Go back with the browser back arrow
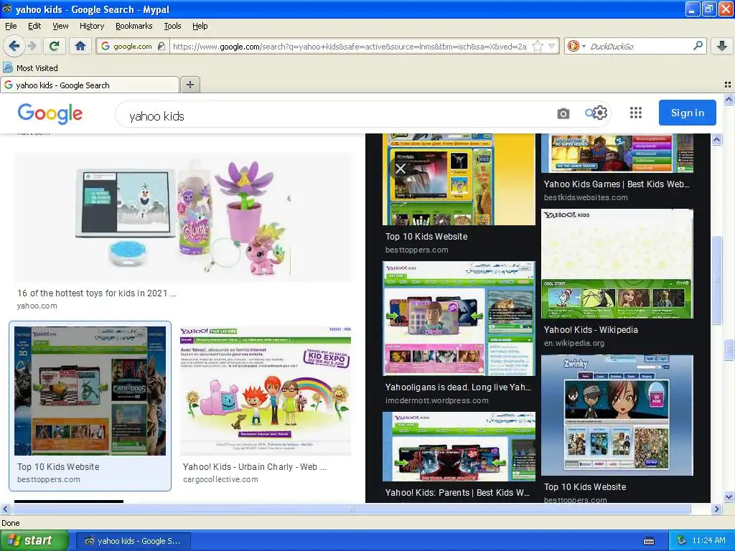 pos(14,46)
